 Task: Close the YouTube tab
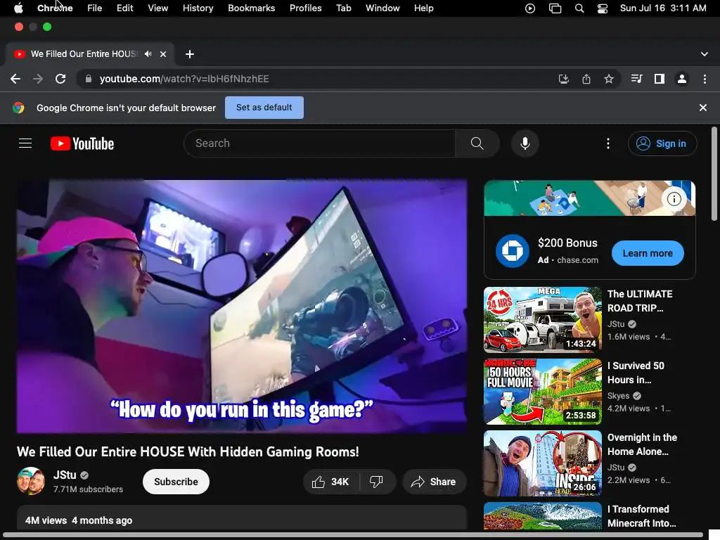(x=163, y=54)
